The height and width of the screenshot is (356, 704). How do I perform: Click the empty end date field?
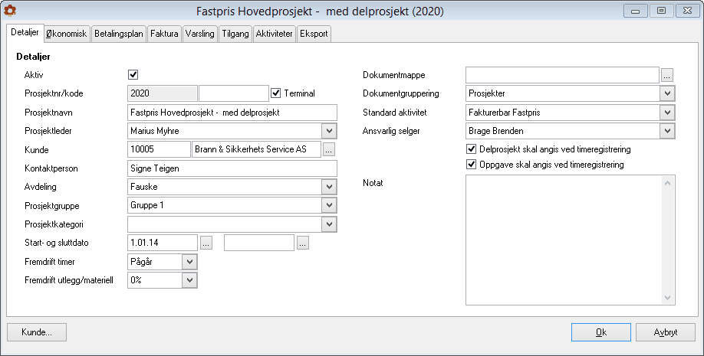[259, 243]
